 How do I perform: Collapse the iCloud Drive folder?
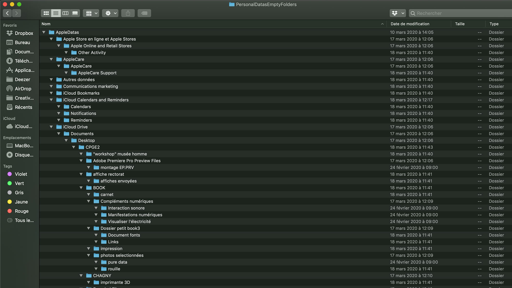(51, 127)
